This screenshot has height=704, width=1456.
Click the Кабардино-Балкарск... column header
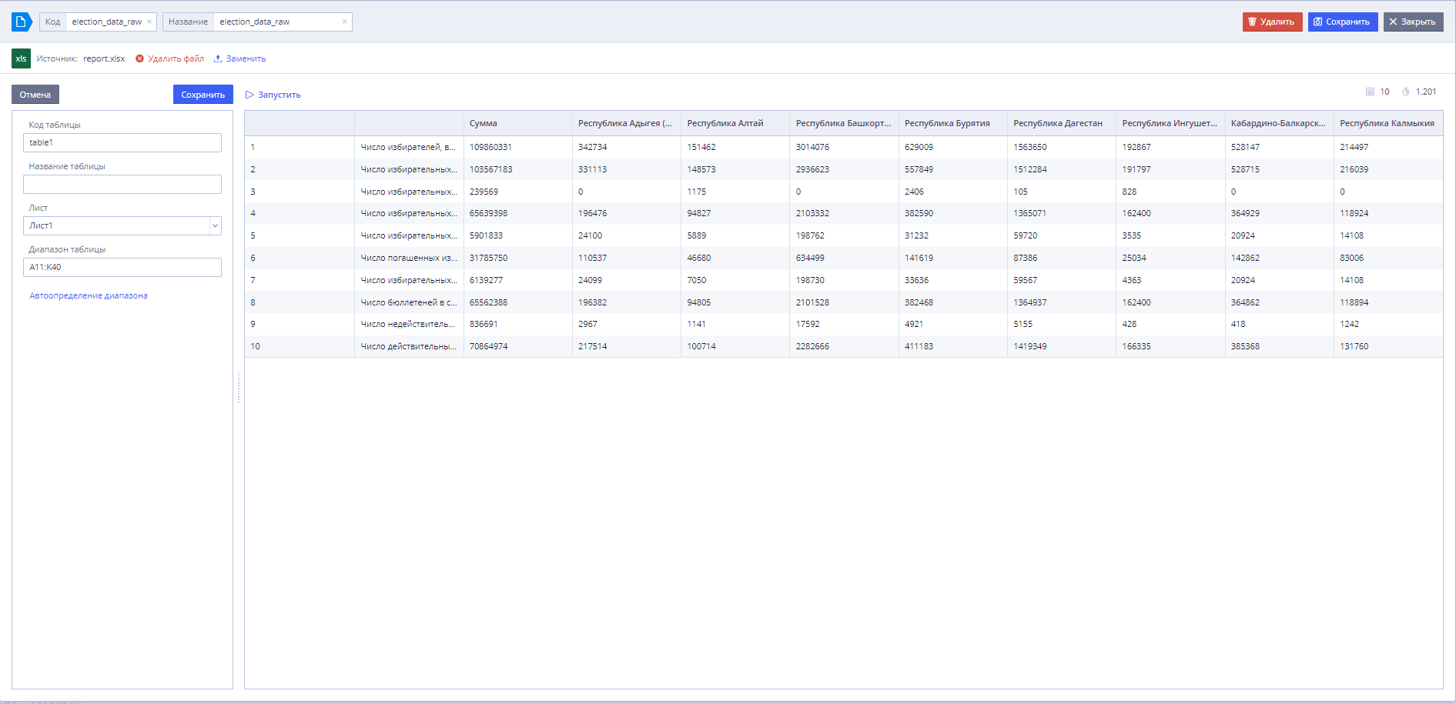[1279, 123]
